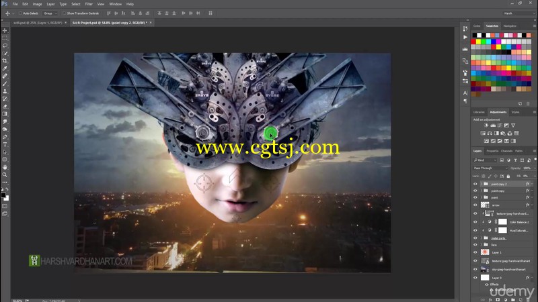The height and width of the screenshot is (302, 538).
Task: Add a Curves adjustment
Action: click(x=500, y=125)
